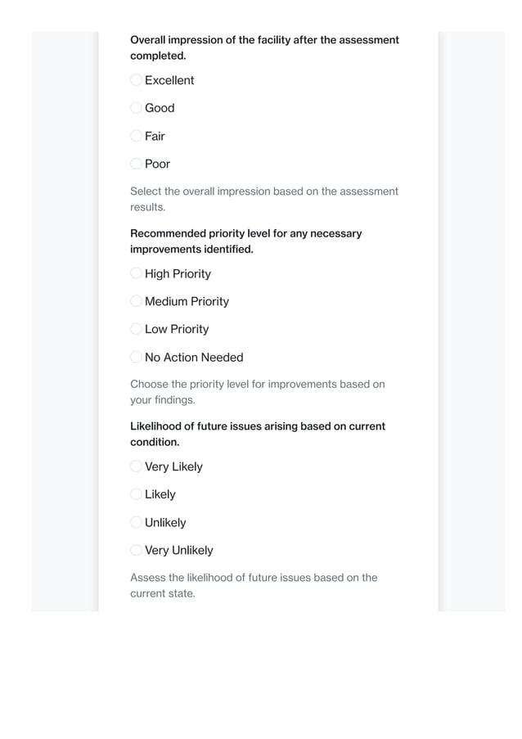Choose Very Likely for future issues
Image resolution: width=522 pixels, height=739 pixels.
(x=137, y=466)
